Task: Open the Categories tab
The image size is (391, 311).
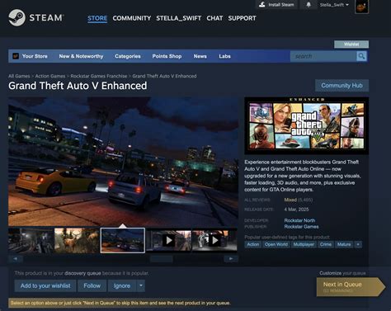Action: pyautogui.click(x=128, y=56)
